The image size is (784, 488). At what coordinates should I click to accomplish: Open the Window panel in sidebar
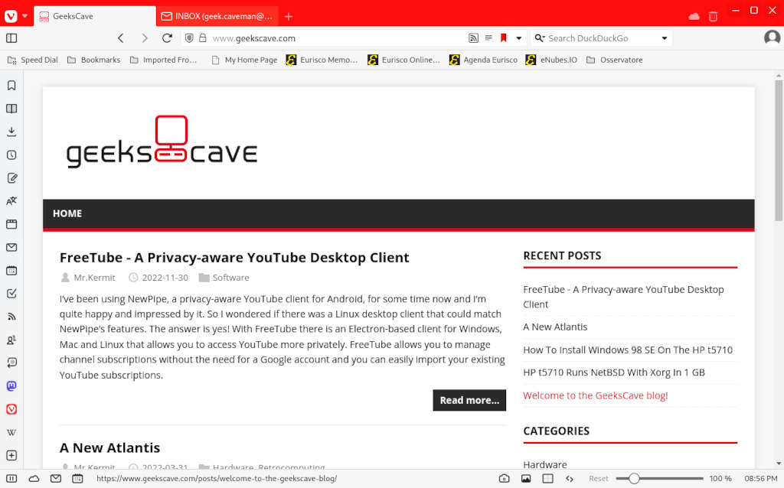(x=11, y=224)
